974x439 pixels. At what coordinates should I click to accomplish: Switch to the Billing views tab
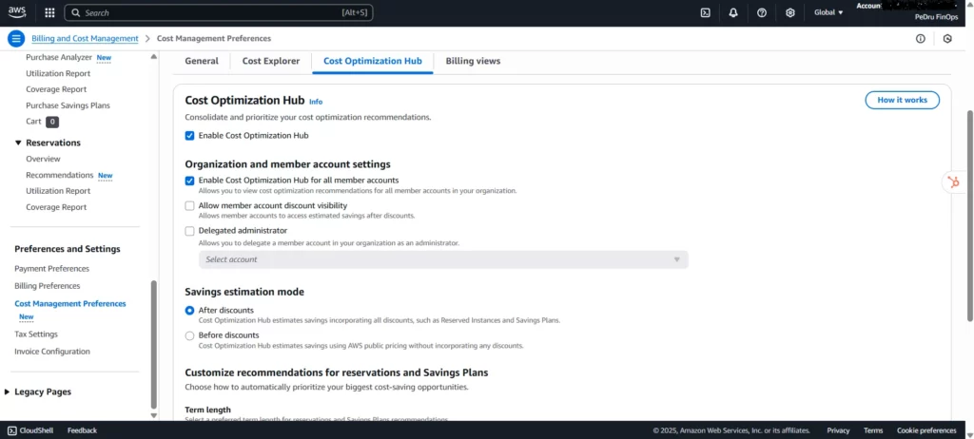coord(473,61)
